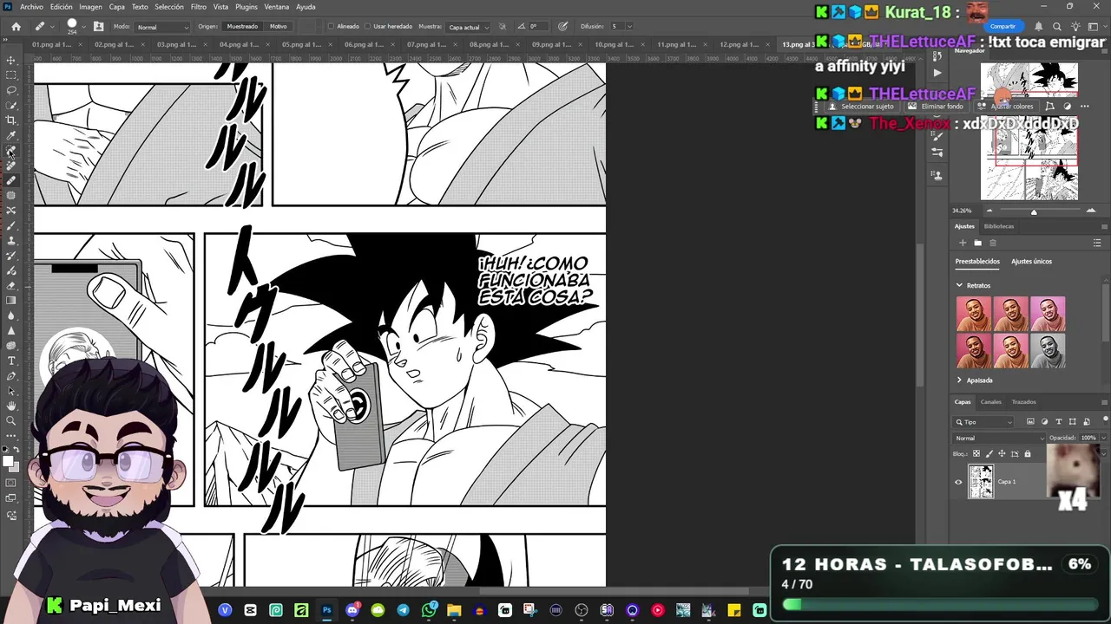Select the Move tool
The height and width of the screenshot is (624, 1111).
[x=11, y=60]
